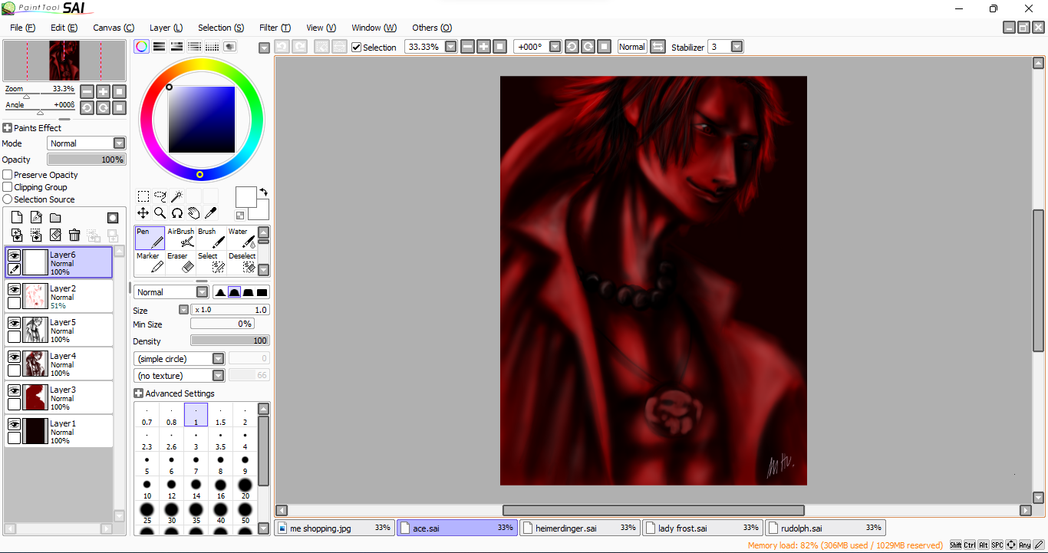
Task: Activate the lasso selection tool
Action: pos(160,196)
